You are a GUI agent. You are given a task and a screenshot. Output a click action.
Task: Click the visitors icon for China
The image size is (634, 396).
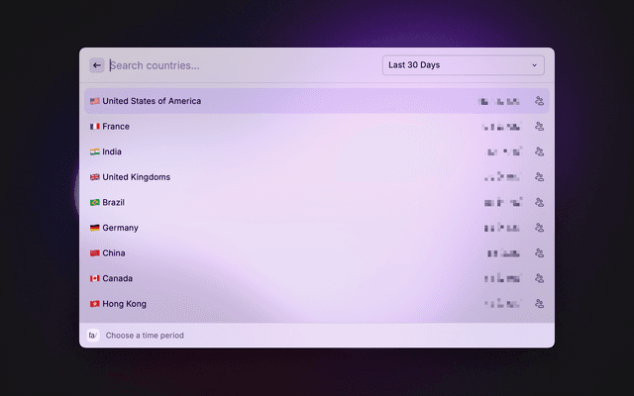539,253
